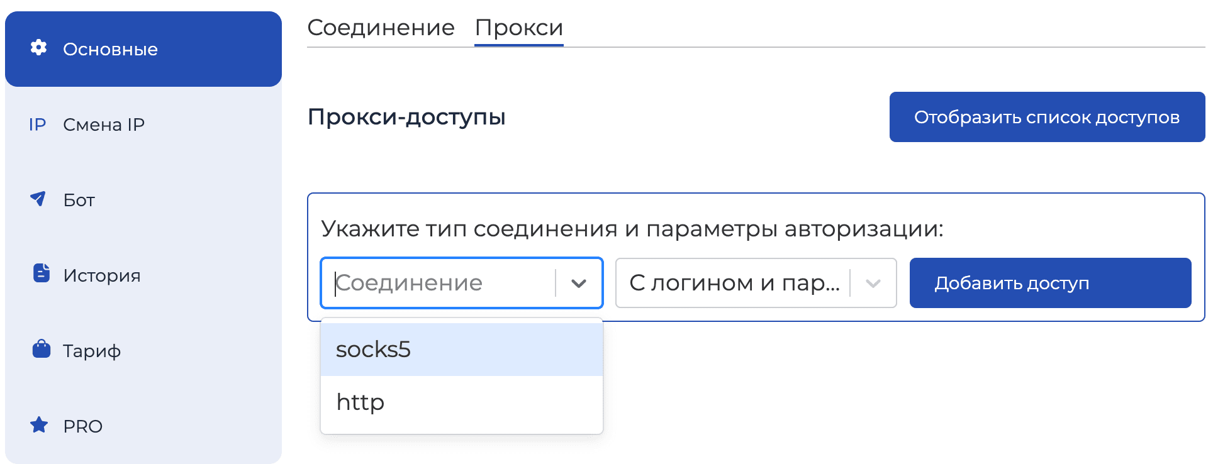This screenshot has width=1213, height=464.
Task: Click the paper plane icon for Бот
Action: point(39,199)
